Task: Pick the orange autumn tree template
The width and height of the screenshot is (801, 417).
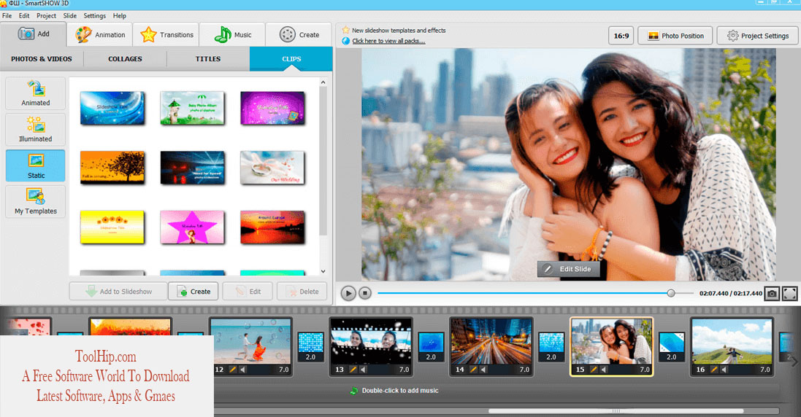Action: pos(112,168)
